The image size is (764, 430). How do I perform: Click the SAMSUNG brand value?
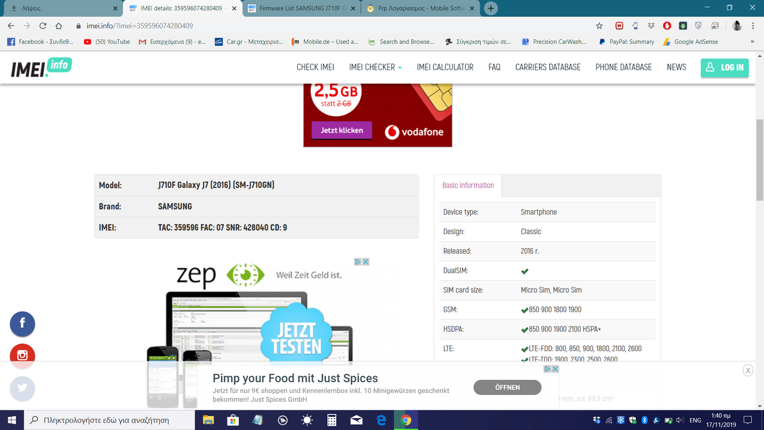click(175, 207)
